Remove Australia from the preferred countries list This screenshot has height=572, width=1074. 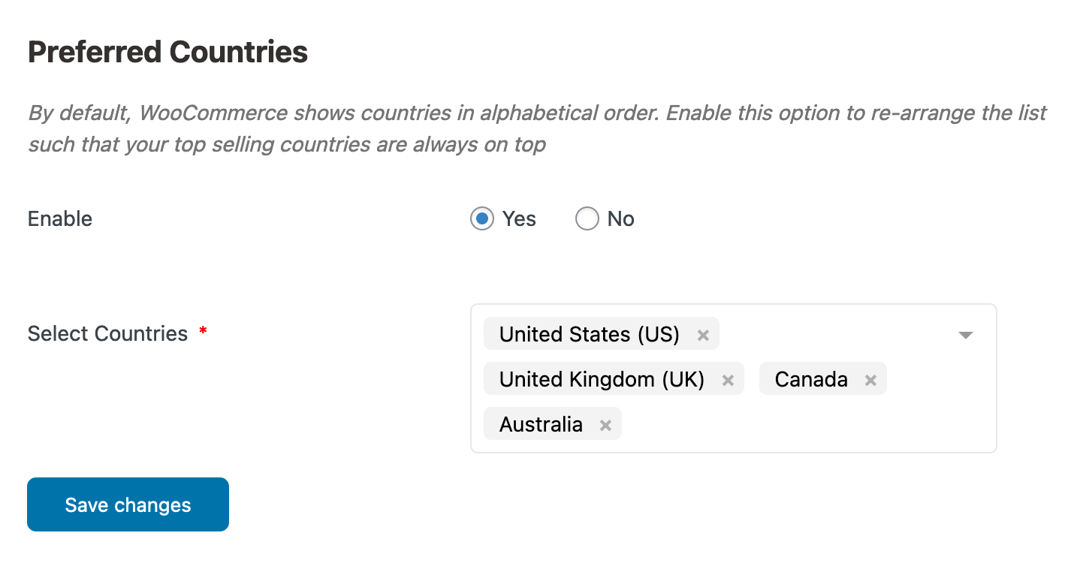point(605,423)
